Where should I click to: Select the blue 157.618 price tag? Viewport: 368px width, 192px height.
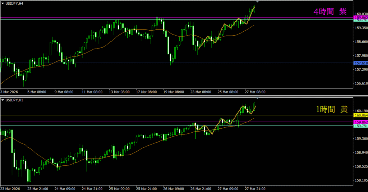[x=360, y=63]
